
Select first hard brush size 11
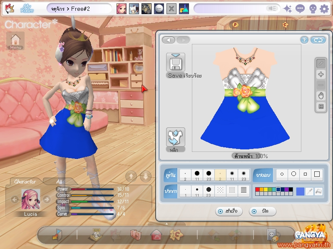197,175
